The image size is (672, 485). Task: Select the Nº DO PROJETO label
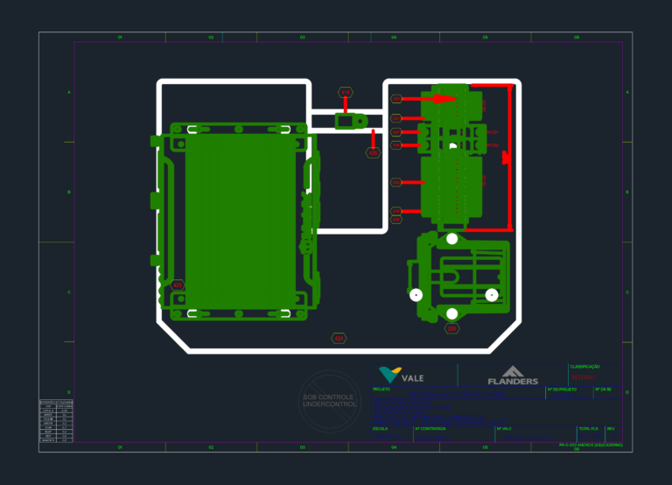pyautogui.click(x=562, y=390)
